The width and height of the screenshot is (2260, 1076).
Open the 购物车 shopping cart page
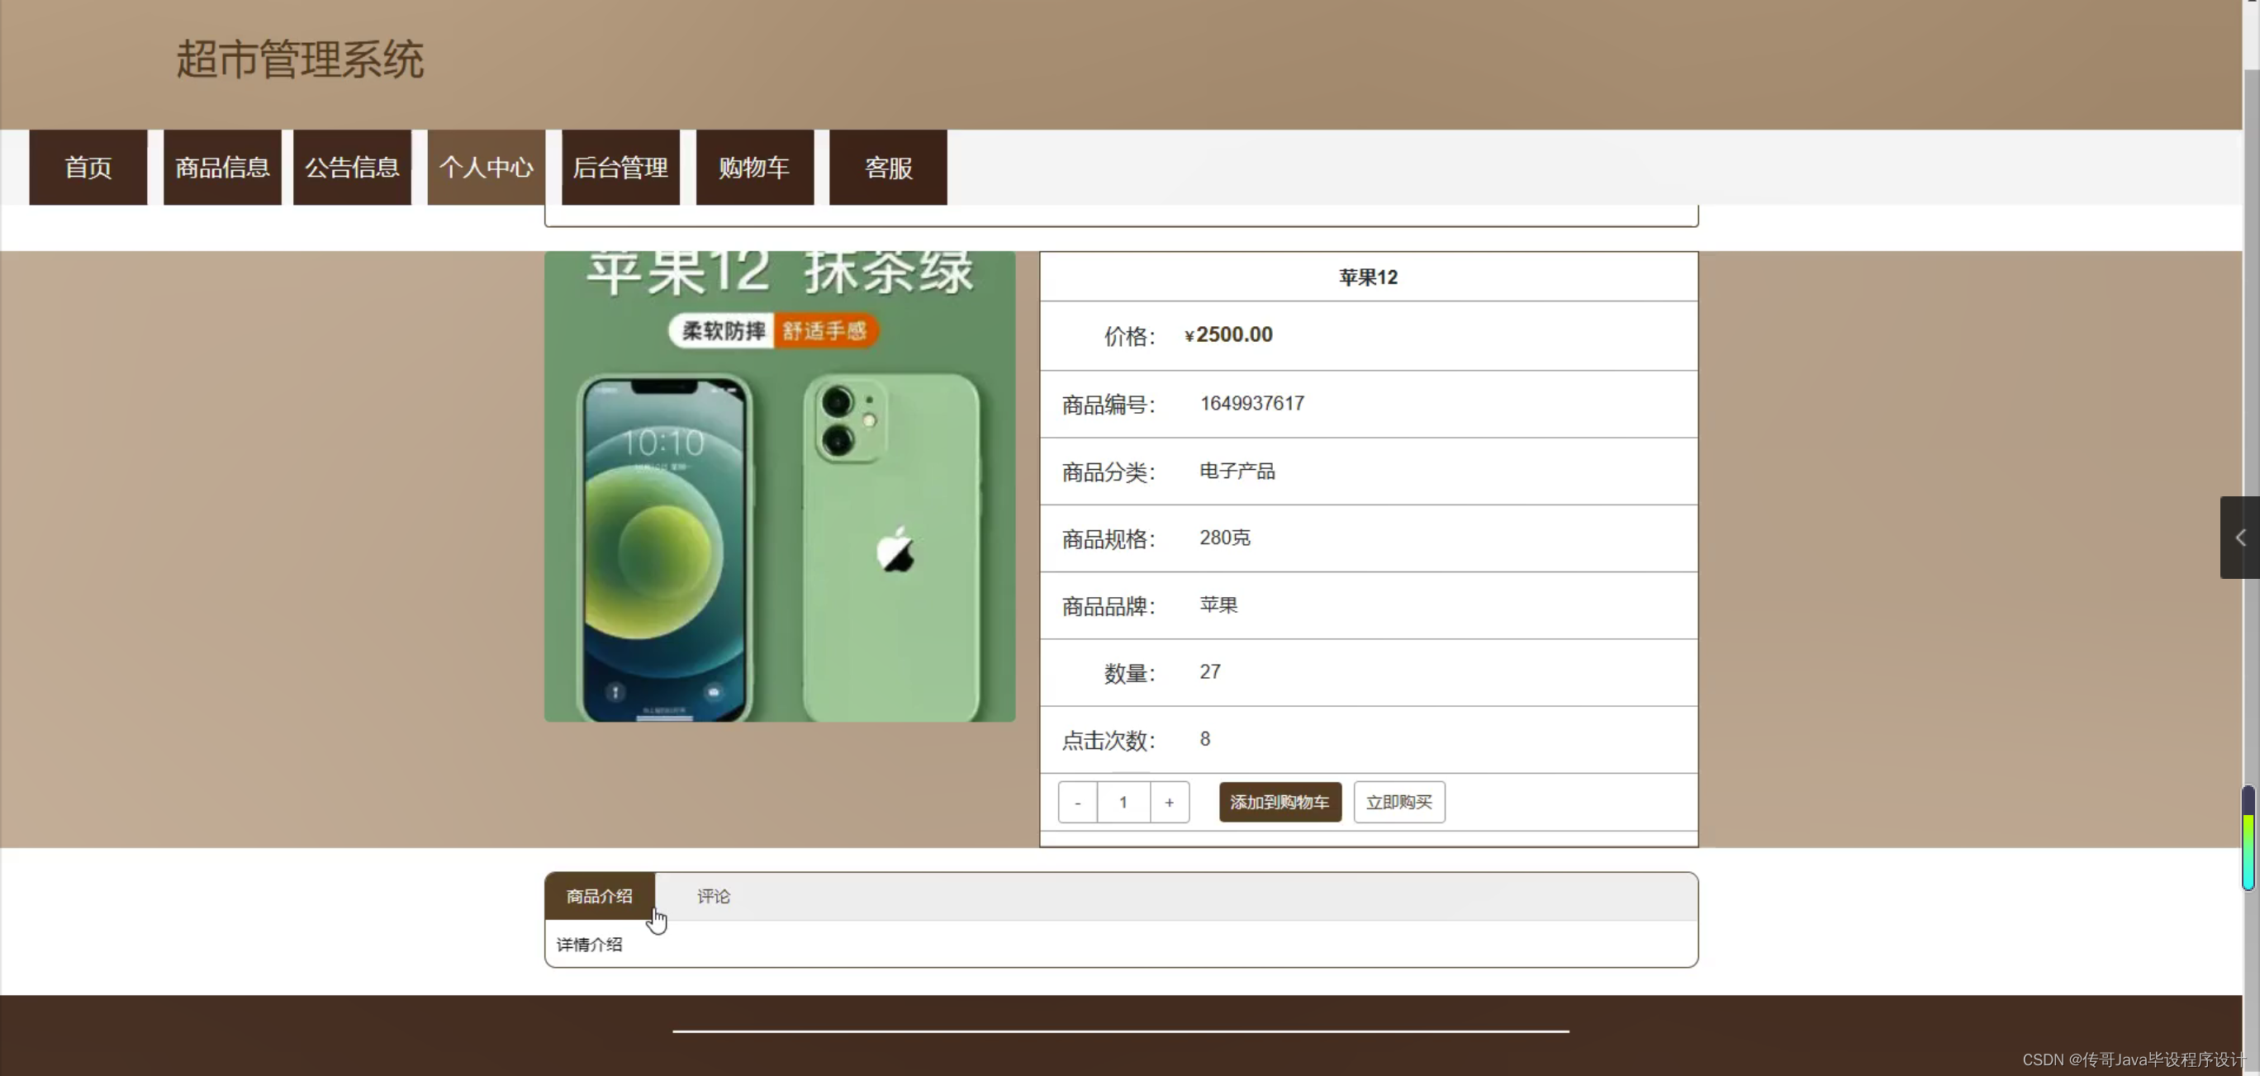coord(754,168)
